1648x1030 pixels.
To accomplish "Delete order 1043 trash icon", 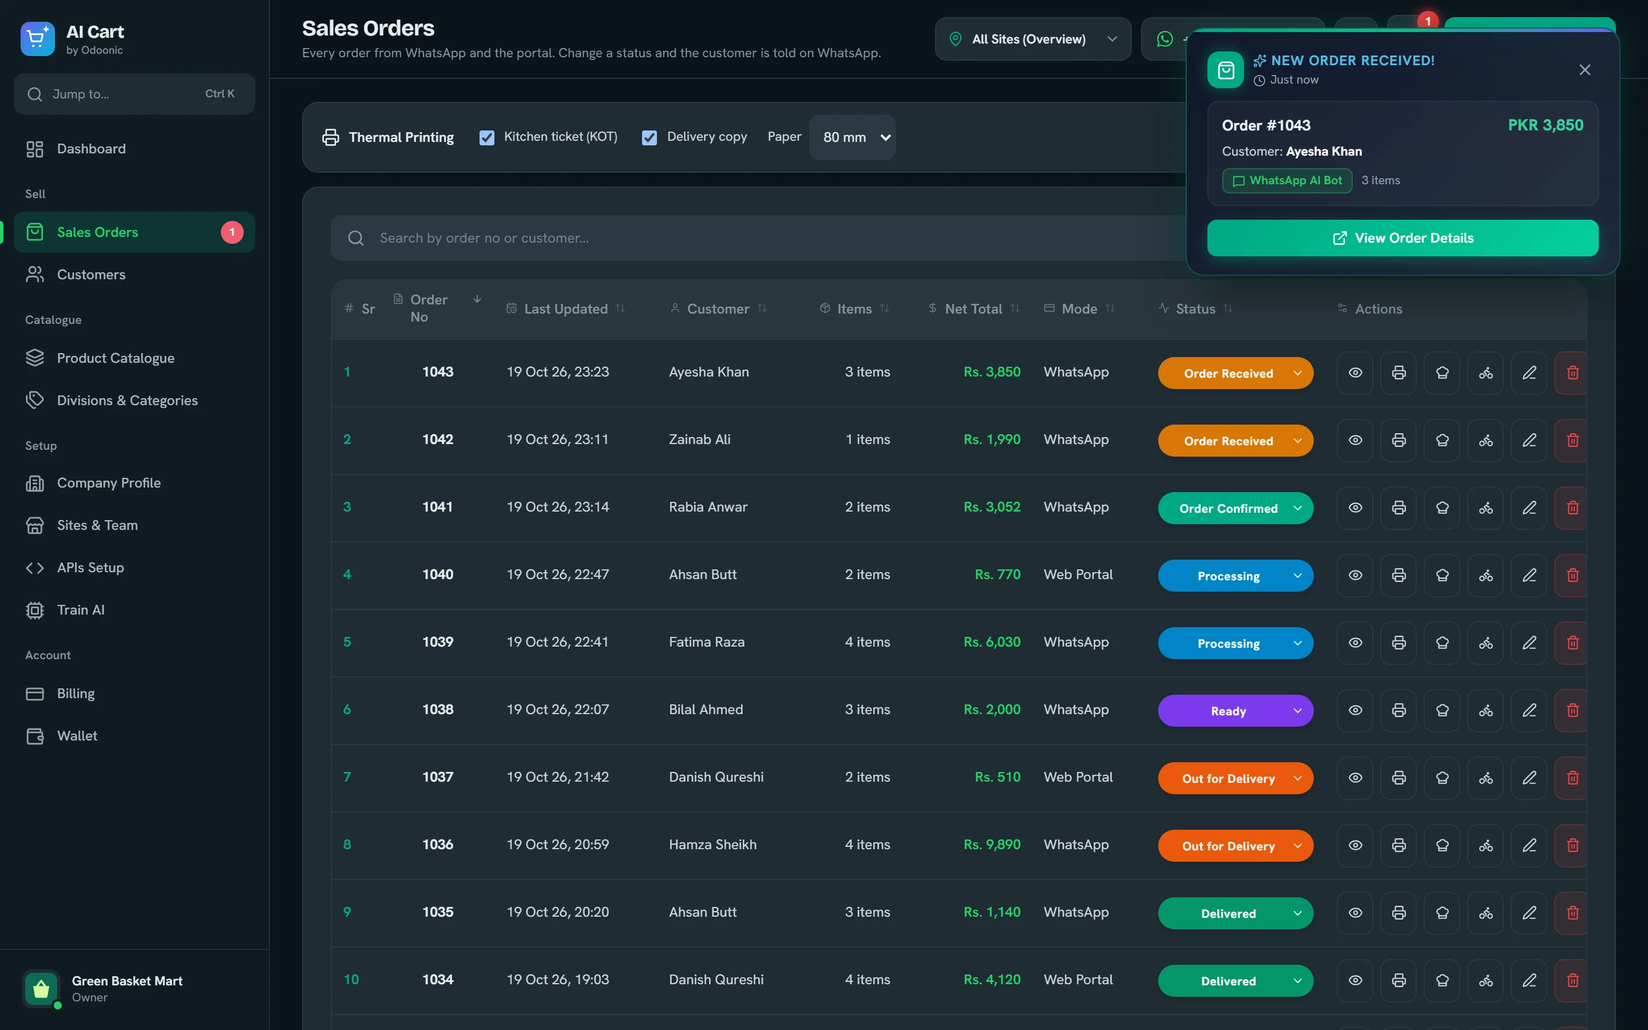I will pyautogui.click(x=1572, y=373).
